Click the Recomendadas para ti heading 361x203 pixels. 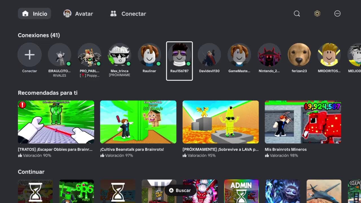(x=48, y=93)
